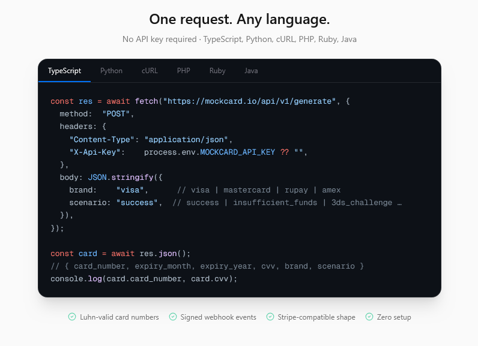
Task: Click the Stripe-compatible shape check icon
Action: [x=270, y=317]
